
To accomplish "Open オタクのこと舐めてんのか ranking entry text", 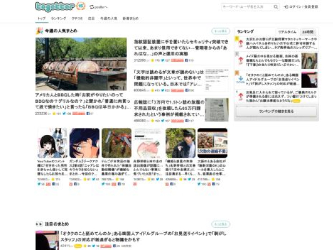I will pyautogui.click(x=273, y=79).
